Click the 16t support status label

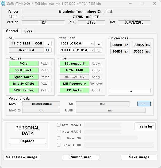point(74,64)
